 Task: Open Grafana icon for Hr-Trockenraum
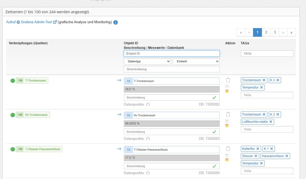(227, 126)
